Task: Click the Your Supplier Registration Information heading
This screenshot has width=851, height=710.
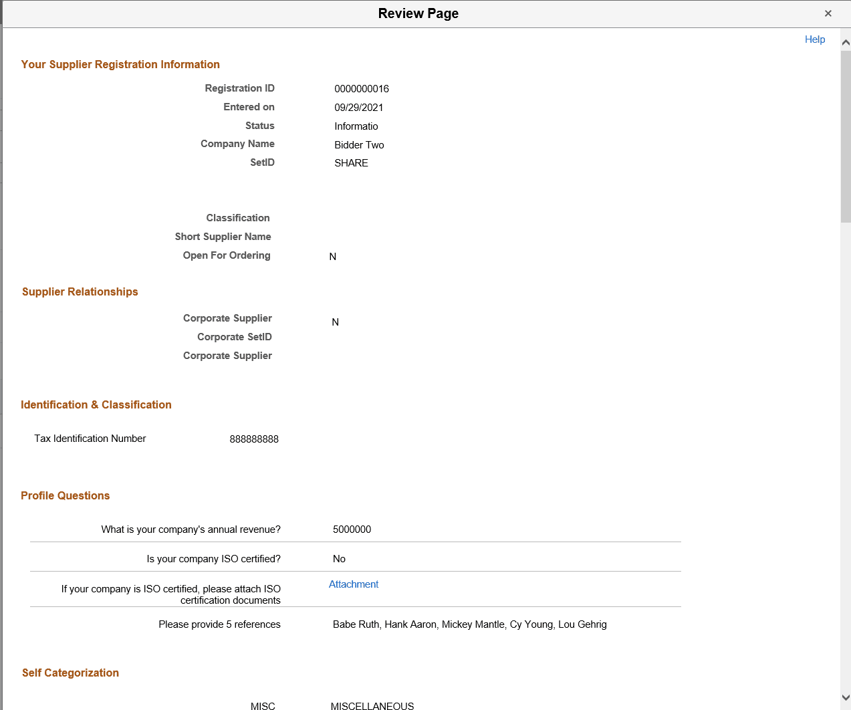Action: [x=120, y=64]
